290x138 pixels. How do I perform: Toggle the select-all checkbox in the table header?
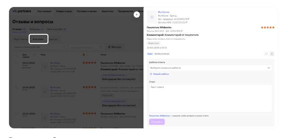point(16,54)
